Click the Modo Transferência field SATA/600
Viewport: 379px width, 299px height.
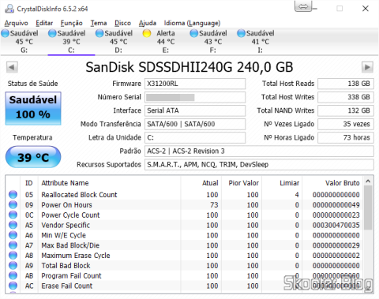(195, 124)
